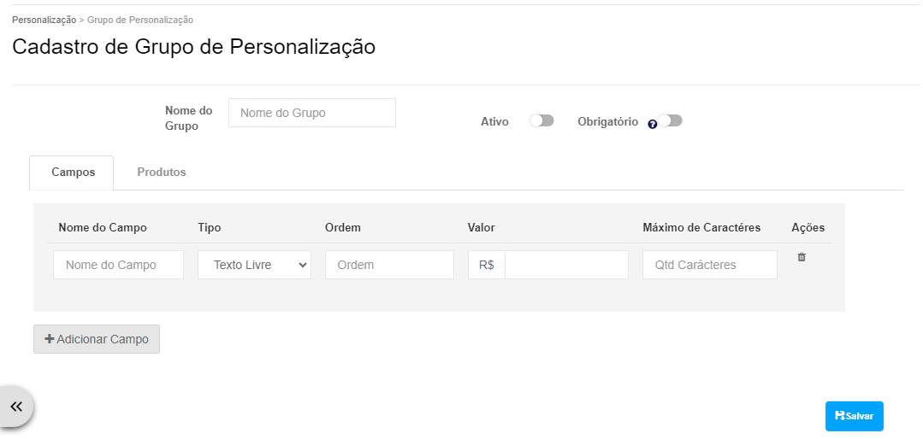This screenshot has width=923, height=439.
Task: Focus the Nome do Grupo input
Action: (312, 113)
